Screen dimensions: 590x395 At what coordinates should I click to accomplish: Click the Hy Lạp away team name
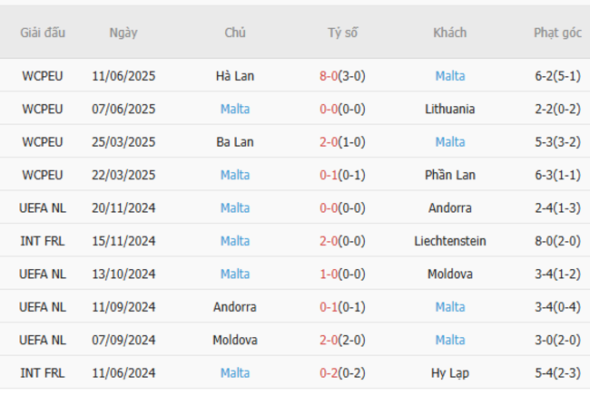[449, 372]
